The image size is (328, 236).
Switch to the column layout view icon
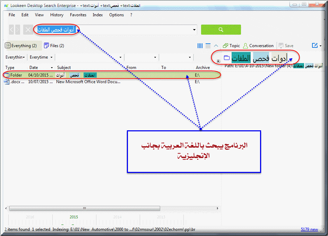(x=200, y=45)
